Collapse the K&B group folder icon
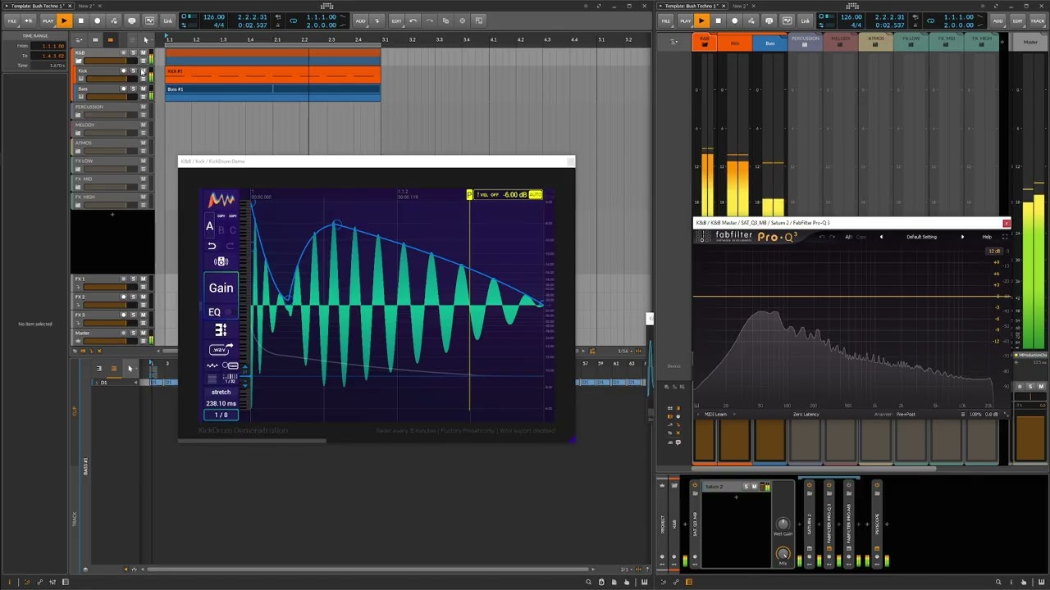The image size is (1050, 590). [79, 61]
